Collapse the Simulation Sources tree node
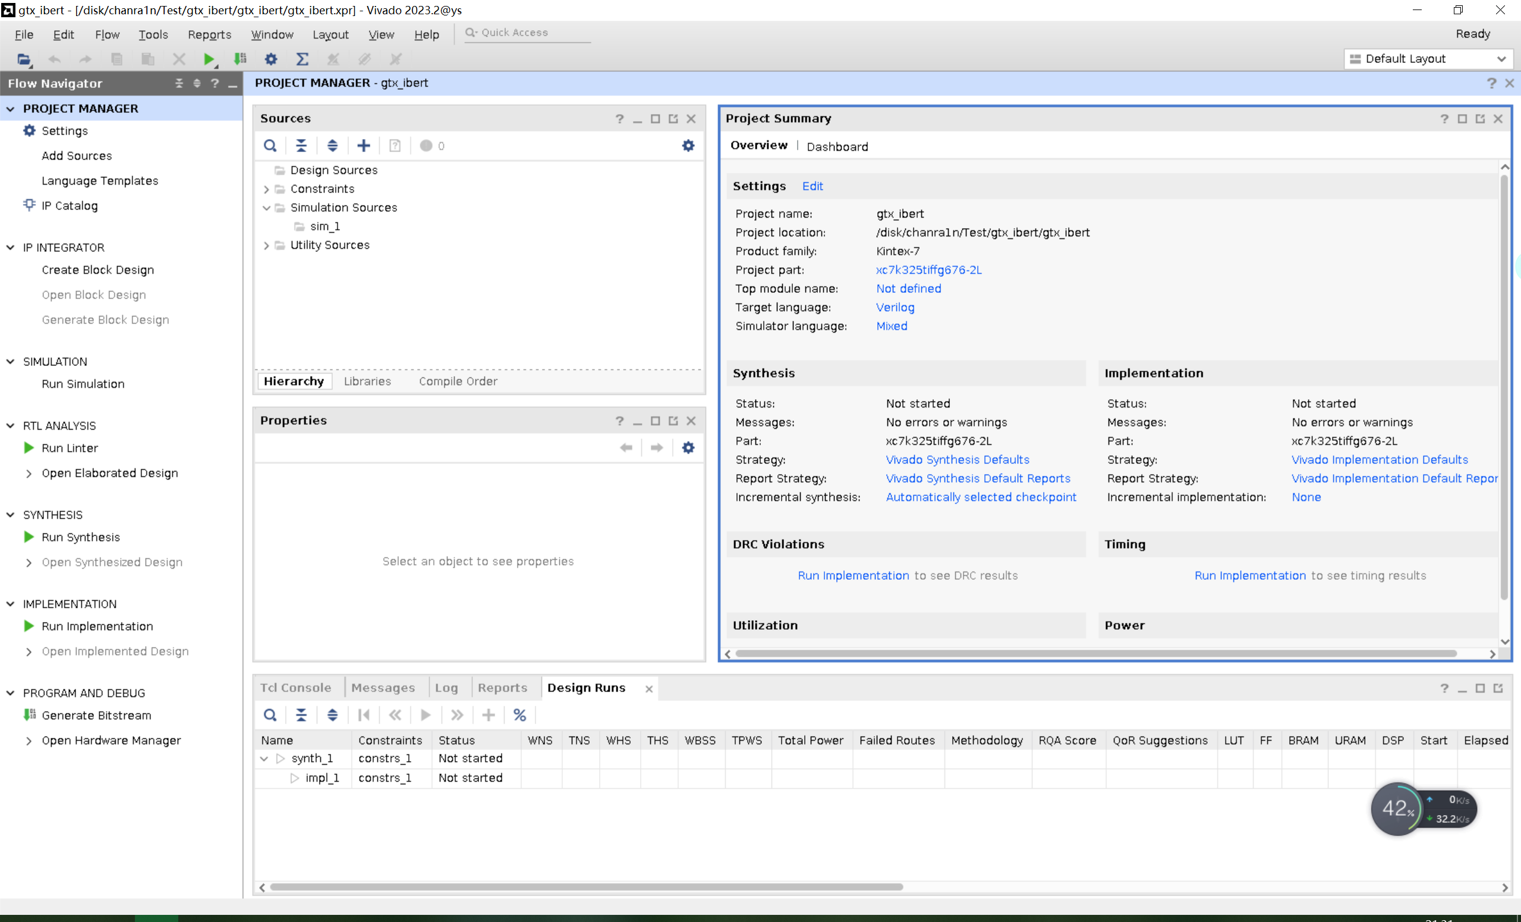The height and width of the screenshot is (922, 1521). point(266,207)
